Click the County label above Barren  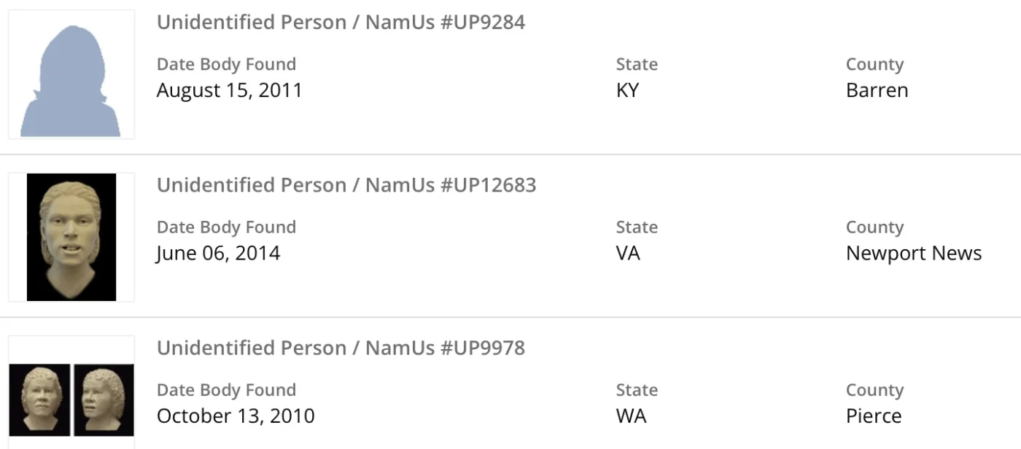point(874,64)
